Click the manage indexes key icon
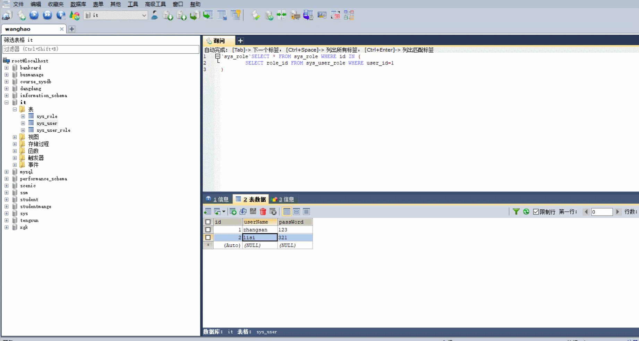Viewport: 639px width, 341px height. click(x=236, y=15)
